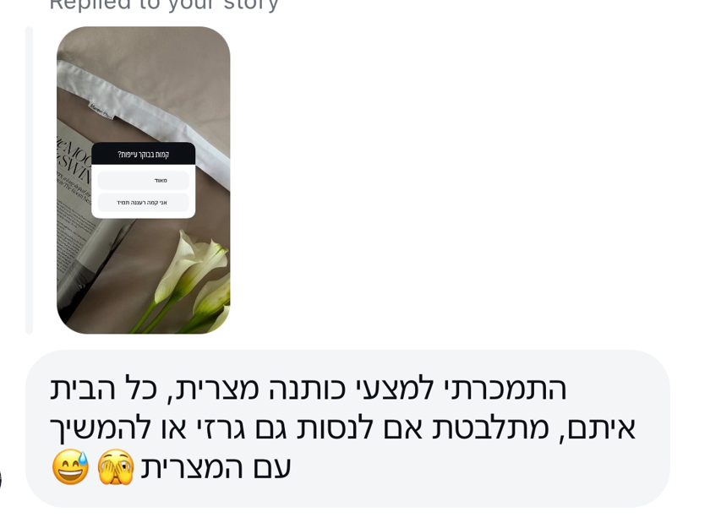The height and width of the screenshot is (523, 721).
Task: Open the sender avatar at left edge
Action: pos(1,479)
